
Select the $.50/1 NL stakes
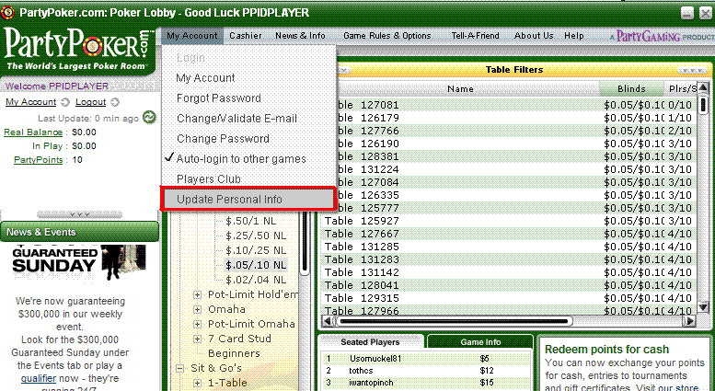pos(251,222)
